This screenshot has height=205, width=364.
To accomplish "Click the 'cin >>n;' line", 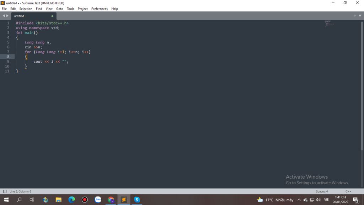I will (x=33, y=47).
